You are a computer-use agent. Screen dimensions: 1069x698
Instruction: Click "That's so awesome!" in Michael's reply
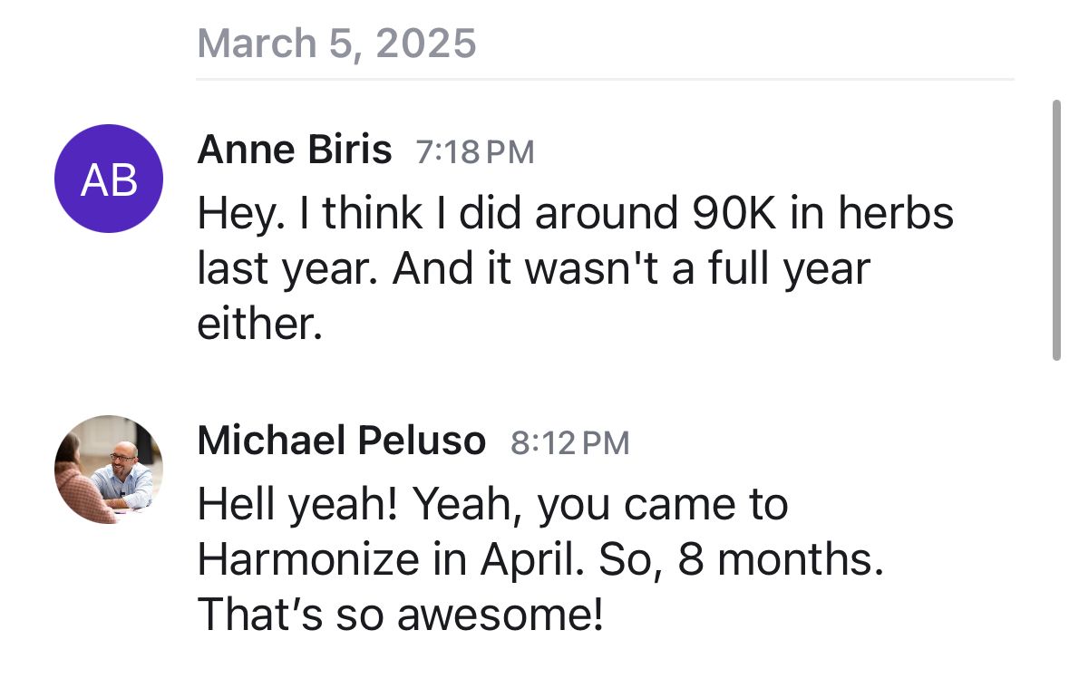coord(400,616)
